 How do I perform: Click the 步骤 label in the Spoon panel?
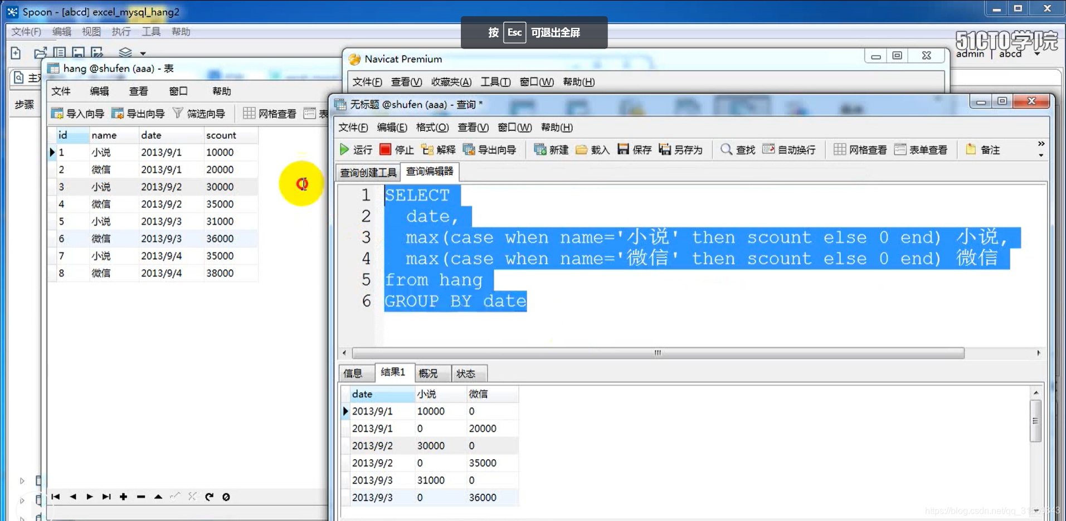24,104
